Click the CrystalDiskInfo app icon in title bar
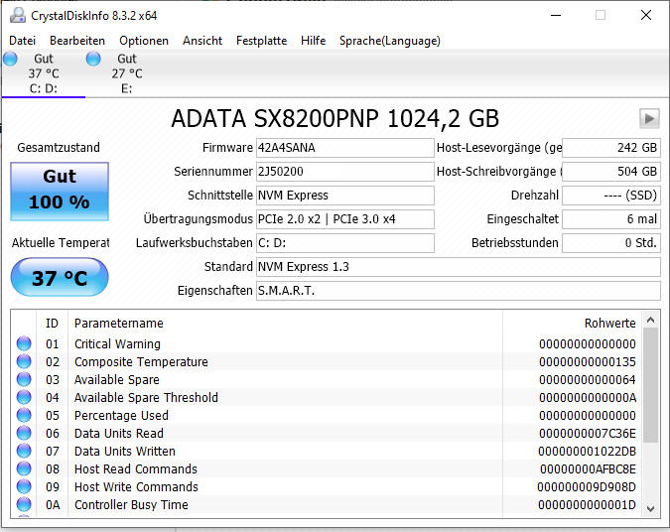Image resolution: width=670 pixels, height=532 pixels. tap(18, 15)
